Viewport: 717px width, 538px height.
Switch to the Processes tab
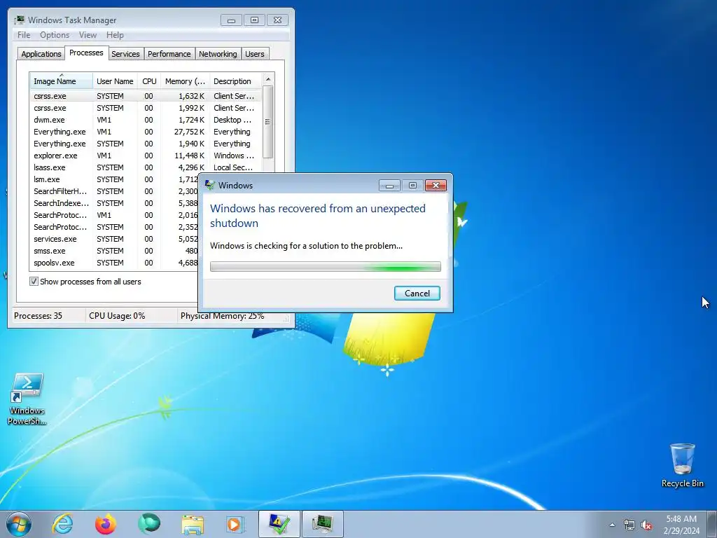tap(86, 53)
